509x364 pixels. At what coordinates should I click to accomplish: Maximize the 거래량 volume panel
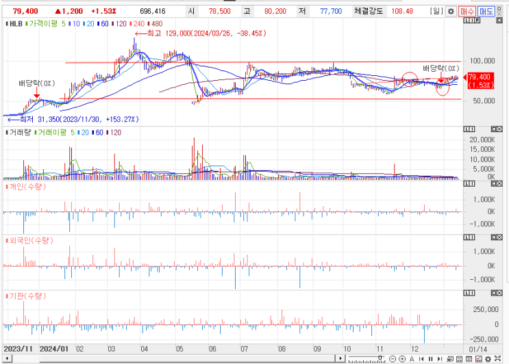pyautogui.click(x=494, y=129)
